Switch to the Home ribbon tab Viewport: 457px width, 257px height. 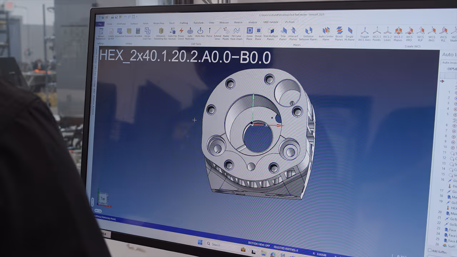[109, 24]
